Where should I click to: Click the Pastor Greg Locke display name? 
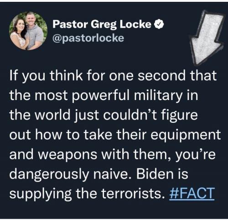click(x=102, y=24)
